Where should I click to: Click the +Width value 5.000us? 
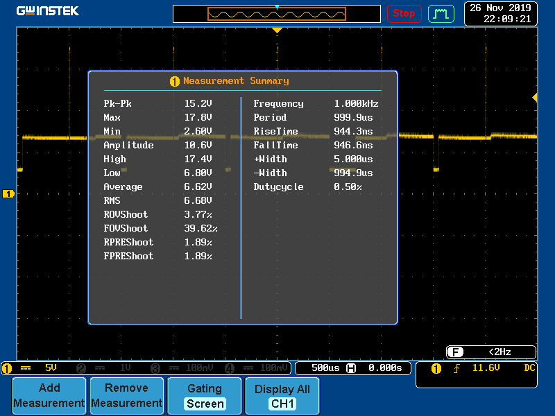353,159
